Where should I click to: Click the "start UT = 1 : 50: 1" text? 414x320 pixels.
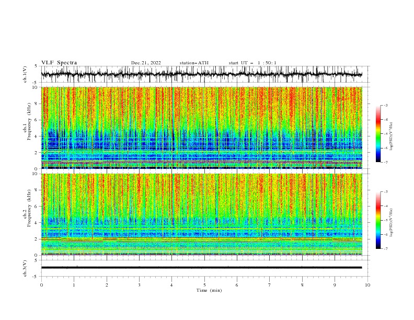point(252,63)
